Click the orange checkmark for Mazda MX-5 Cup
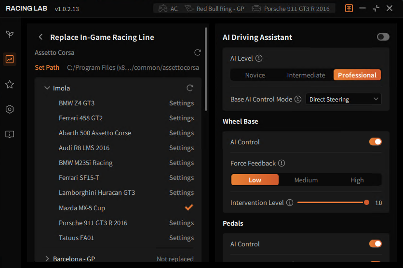This screenshot has width=403, height=268. [x=189, y=207]
